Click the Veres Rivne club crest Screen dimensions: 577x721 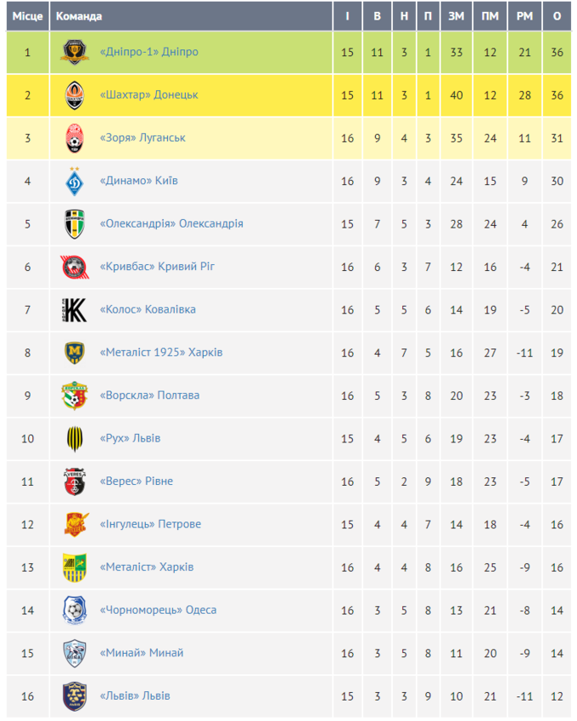[75, 482]
